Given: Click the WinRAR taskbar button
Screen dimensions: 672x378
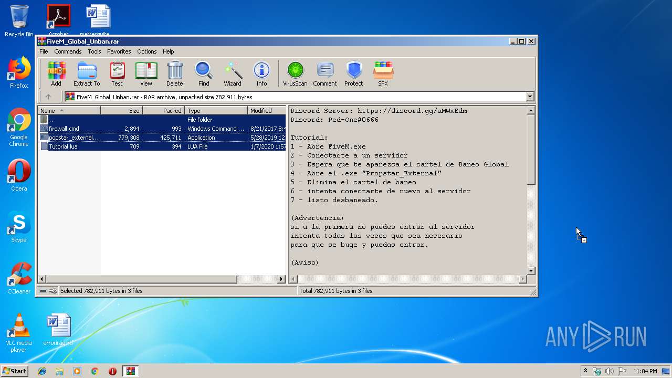Looking at the screenshot, I should [130, 371].
